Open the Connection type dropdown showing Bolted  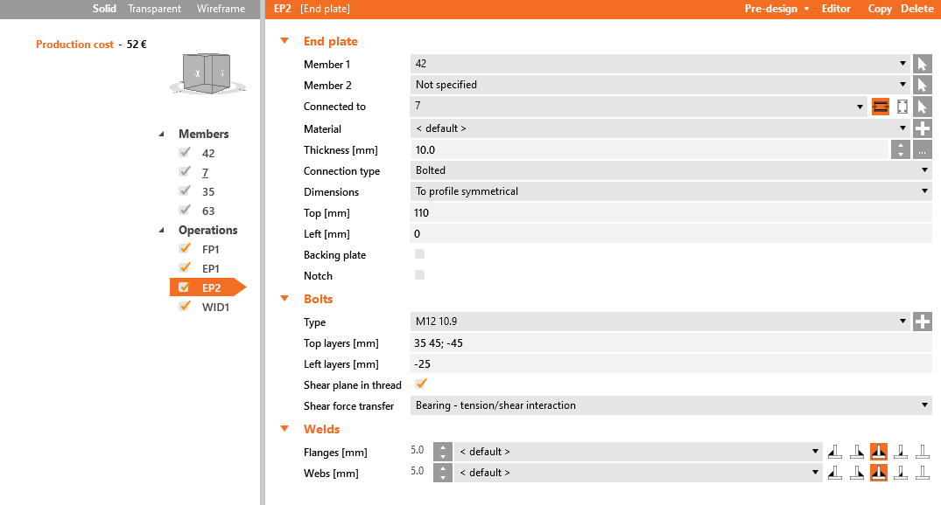pos(671,170)
